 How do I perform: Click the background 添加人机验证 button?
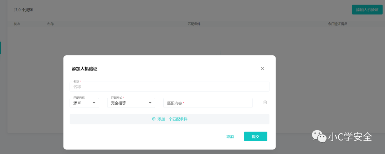pos(367,10)
